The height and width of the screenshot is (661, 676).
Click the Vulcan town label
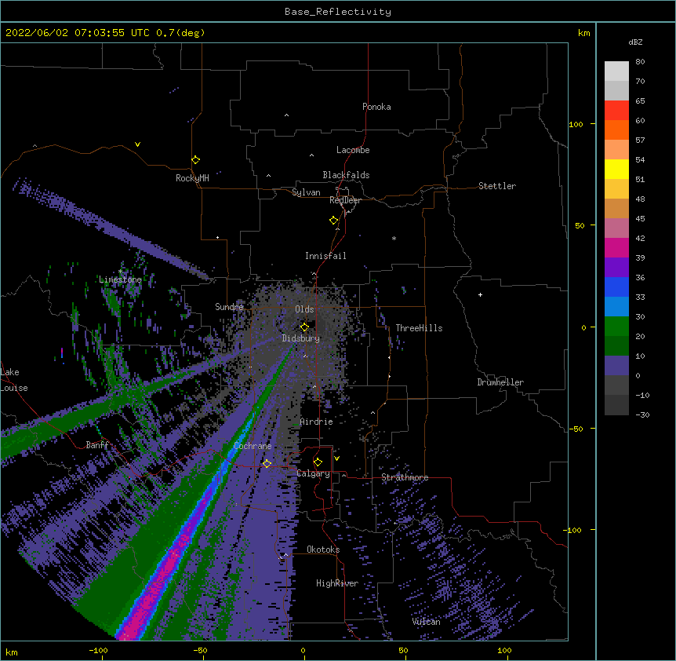coord(426,622)
